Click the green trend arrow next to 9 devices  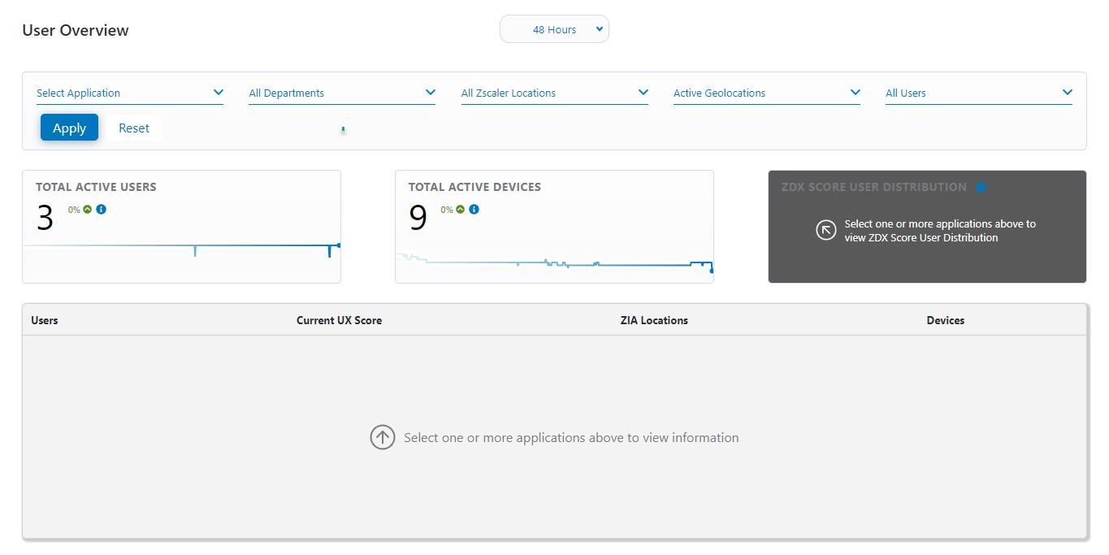tap(459, 209)
